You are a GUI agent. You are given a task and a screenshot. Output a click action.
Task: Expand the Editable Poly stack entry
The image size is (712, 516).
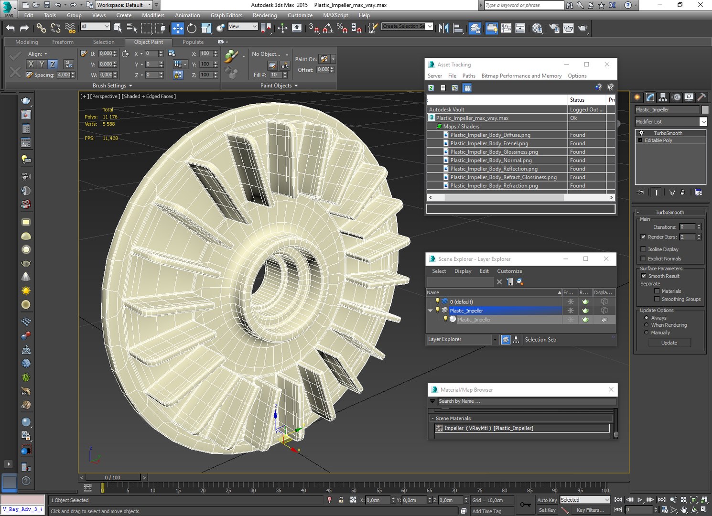[x=640, y=140]
